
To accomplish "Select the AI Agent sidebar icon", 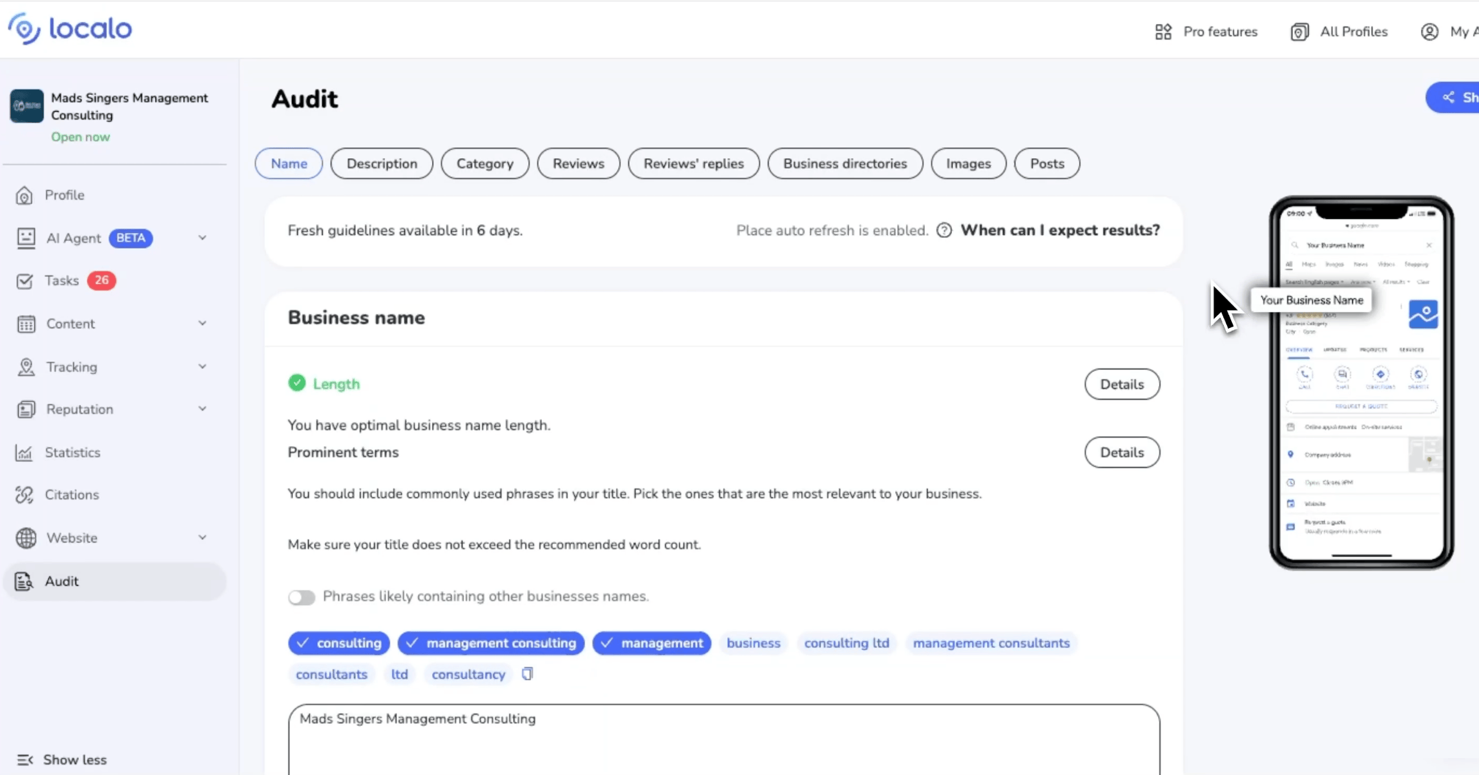I will (x=26, y=238).
